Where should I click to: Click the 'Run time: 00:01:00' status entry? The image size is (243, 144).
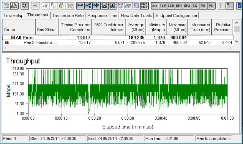coord(169,138)
